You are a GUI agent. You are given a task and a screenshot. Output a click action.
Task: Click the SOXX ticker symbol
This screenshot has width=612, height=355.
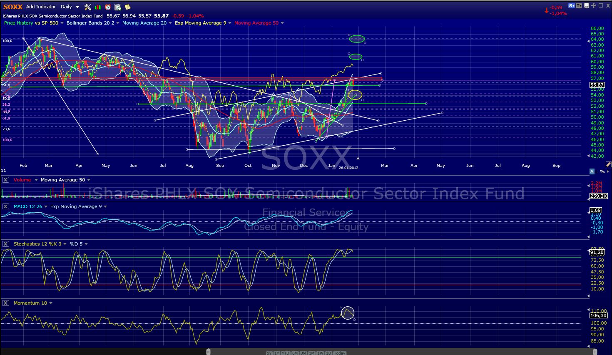(13, 7)
